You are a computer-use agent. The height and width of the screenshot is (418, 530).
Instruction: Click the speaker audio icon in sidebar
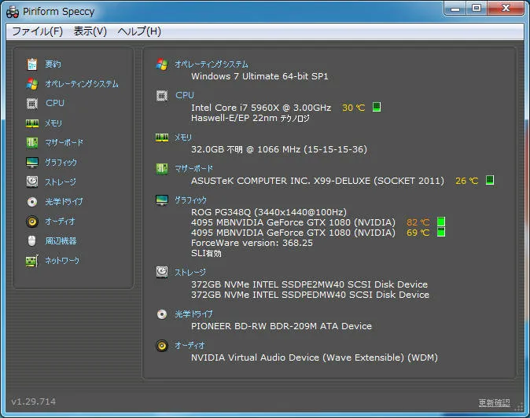pyautogui.click(x=32, y=221)
